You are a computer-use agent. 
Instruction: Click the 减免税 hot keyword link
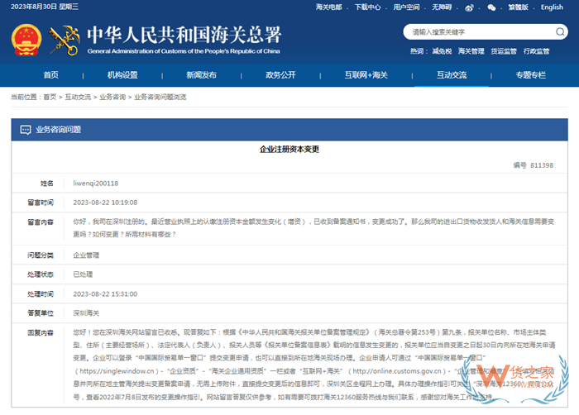click(x=441, y=51)
